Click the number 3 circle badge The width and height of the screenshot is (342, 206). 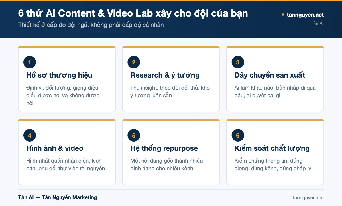(x=238, y=62)
